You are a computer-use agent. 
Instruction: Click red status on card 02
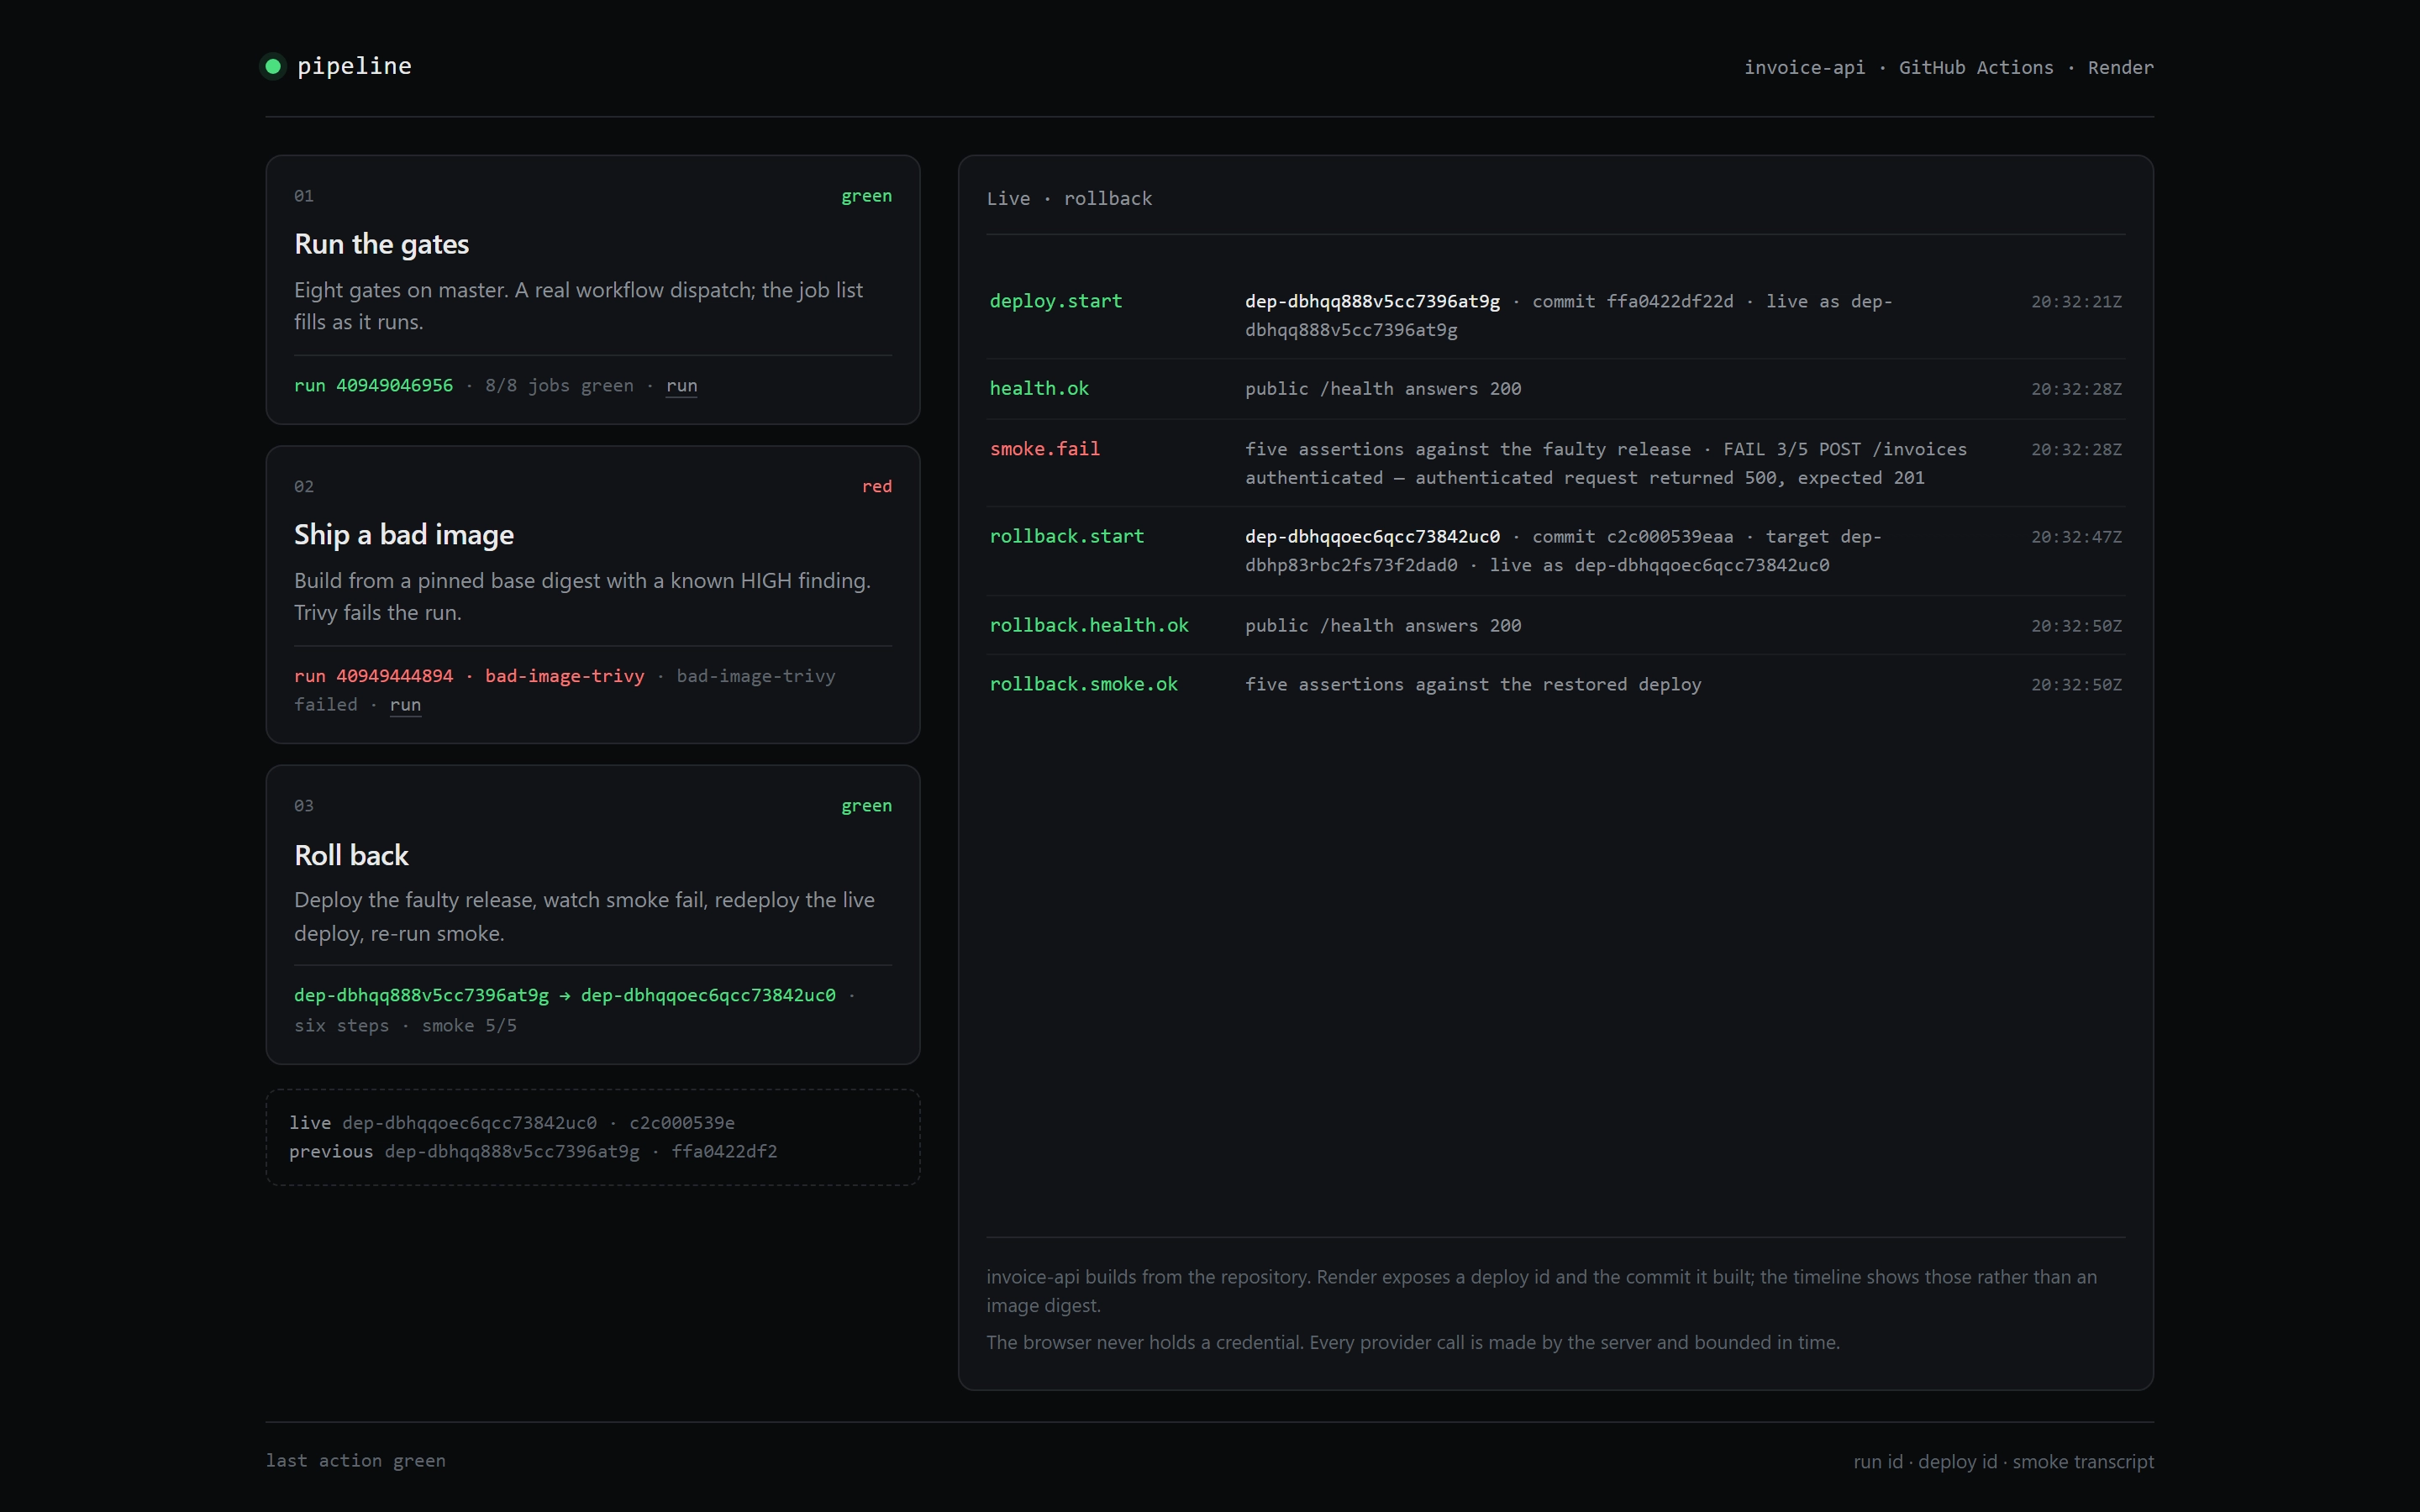pos(876,486)
